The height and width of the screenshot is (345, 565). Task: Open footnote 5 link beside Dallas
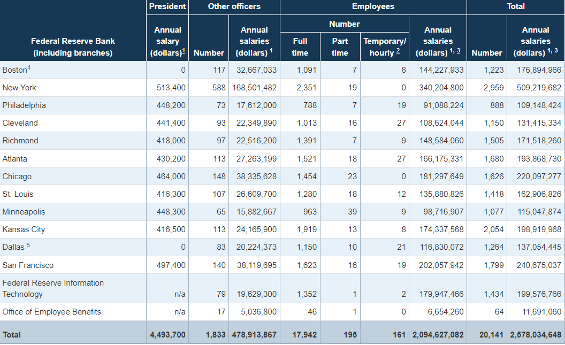coord(28,245)
